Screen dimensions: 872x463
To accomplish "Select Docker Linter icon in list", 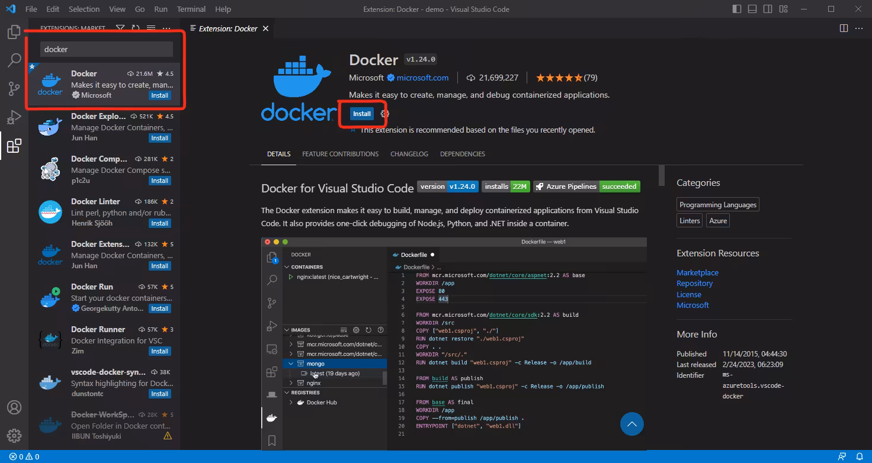I will click(50, 212).
